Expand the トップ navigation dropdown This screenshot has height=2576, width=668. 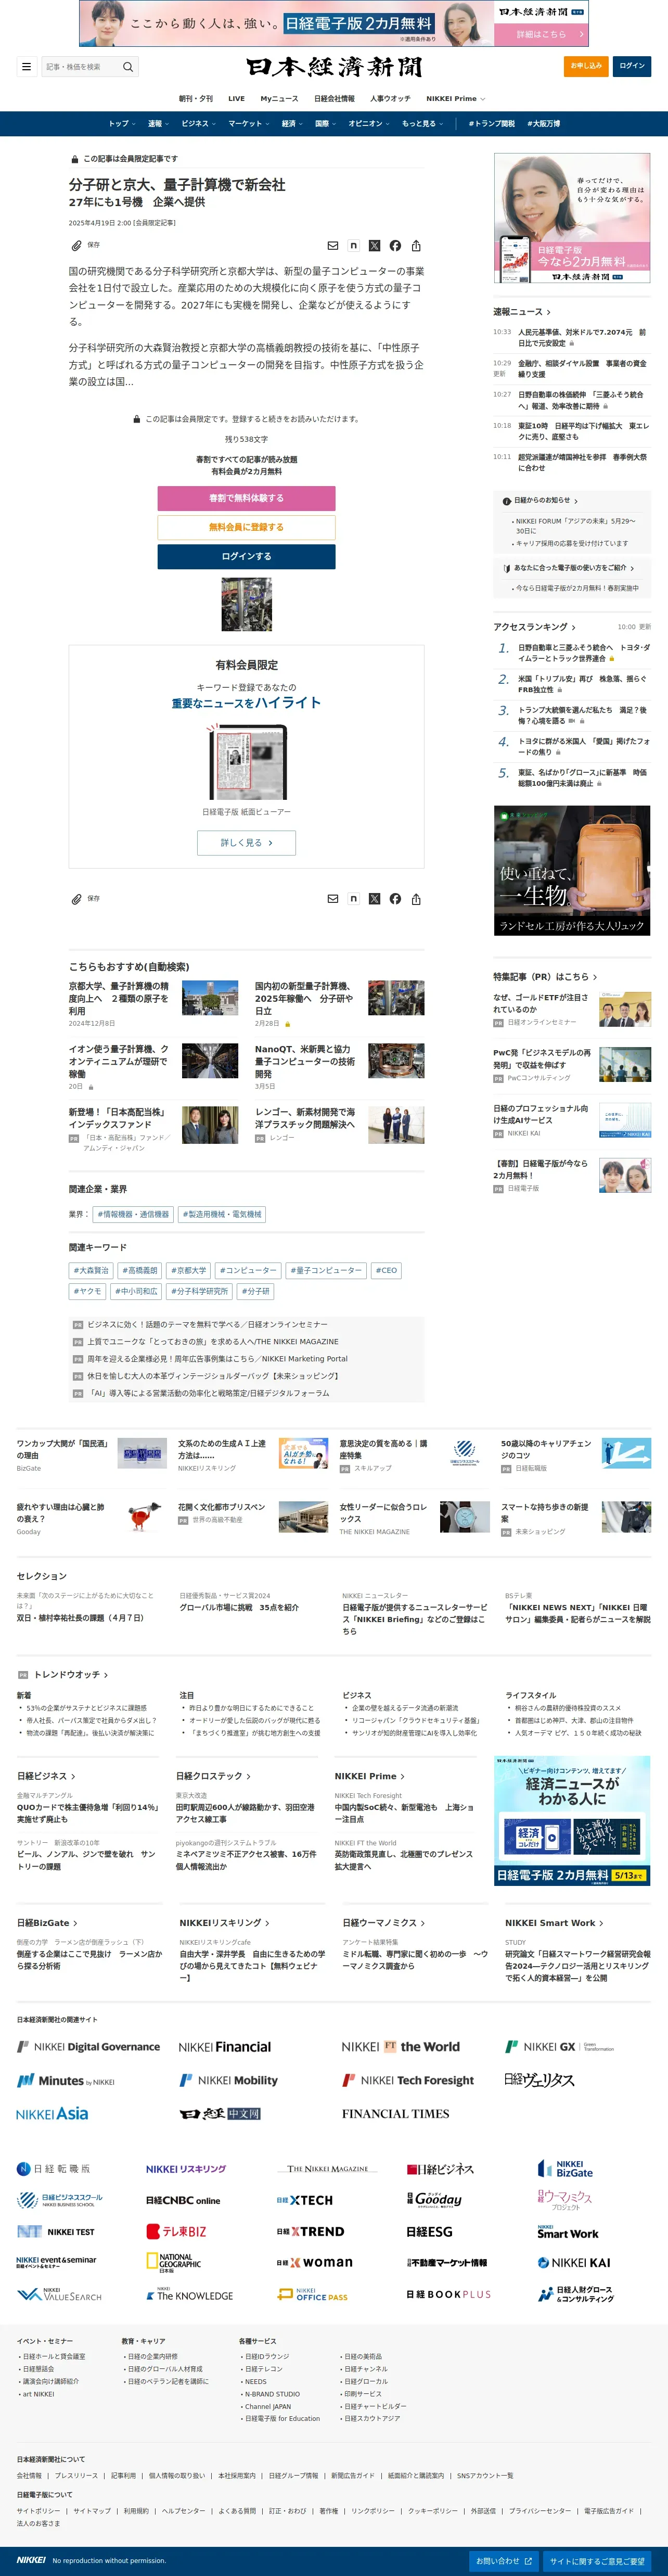121,124
